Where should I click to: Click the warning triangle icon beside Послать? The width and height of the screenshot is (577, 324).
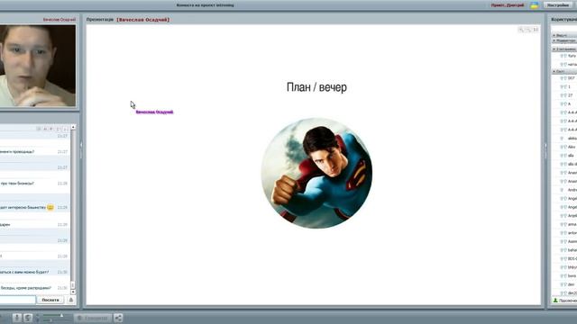tap(71, 300)
